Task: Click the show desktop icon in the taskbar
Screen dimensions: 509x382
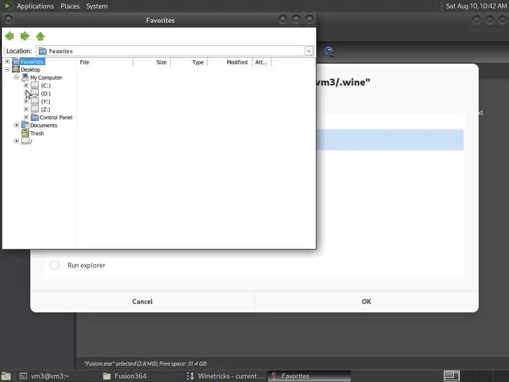Action: click(6, 377)
